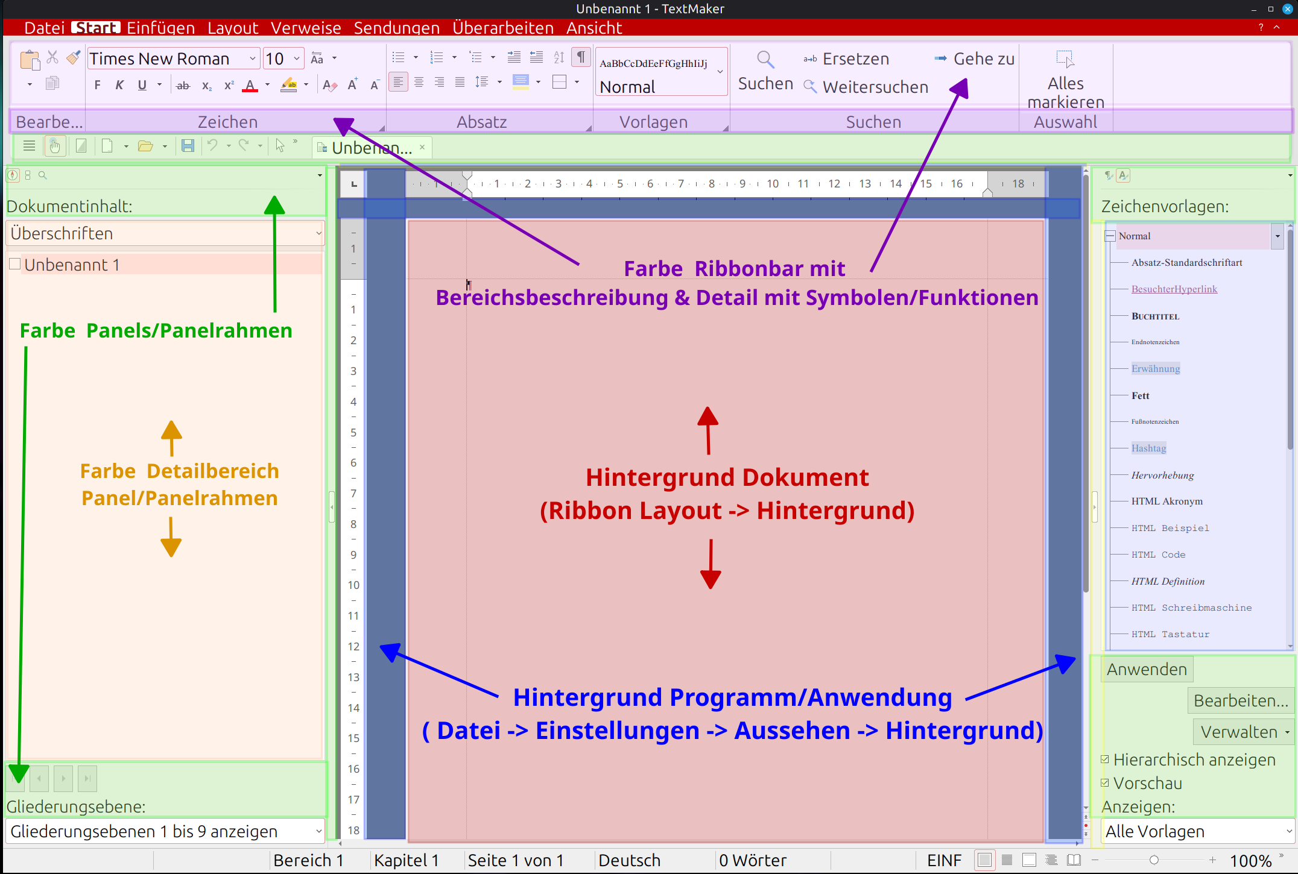
Task: Click the numbered list icon
Action: [437, 58]
